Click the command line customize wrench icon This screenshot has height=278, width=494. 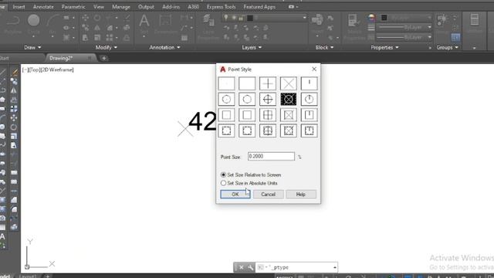coord(250,267)
